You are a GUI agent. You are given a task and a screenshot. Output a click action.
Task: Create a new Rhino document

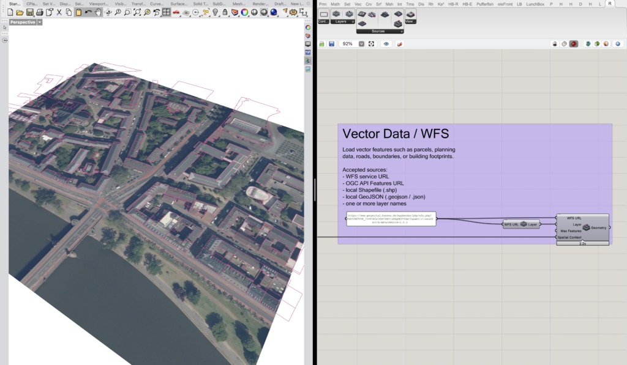point(10,12)
